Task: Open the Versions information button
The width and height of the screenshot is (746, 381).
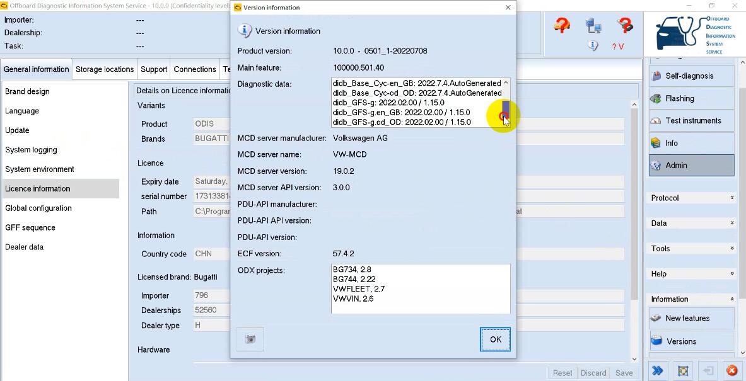Action: tap(692, 341)
